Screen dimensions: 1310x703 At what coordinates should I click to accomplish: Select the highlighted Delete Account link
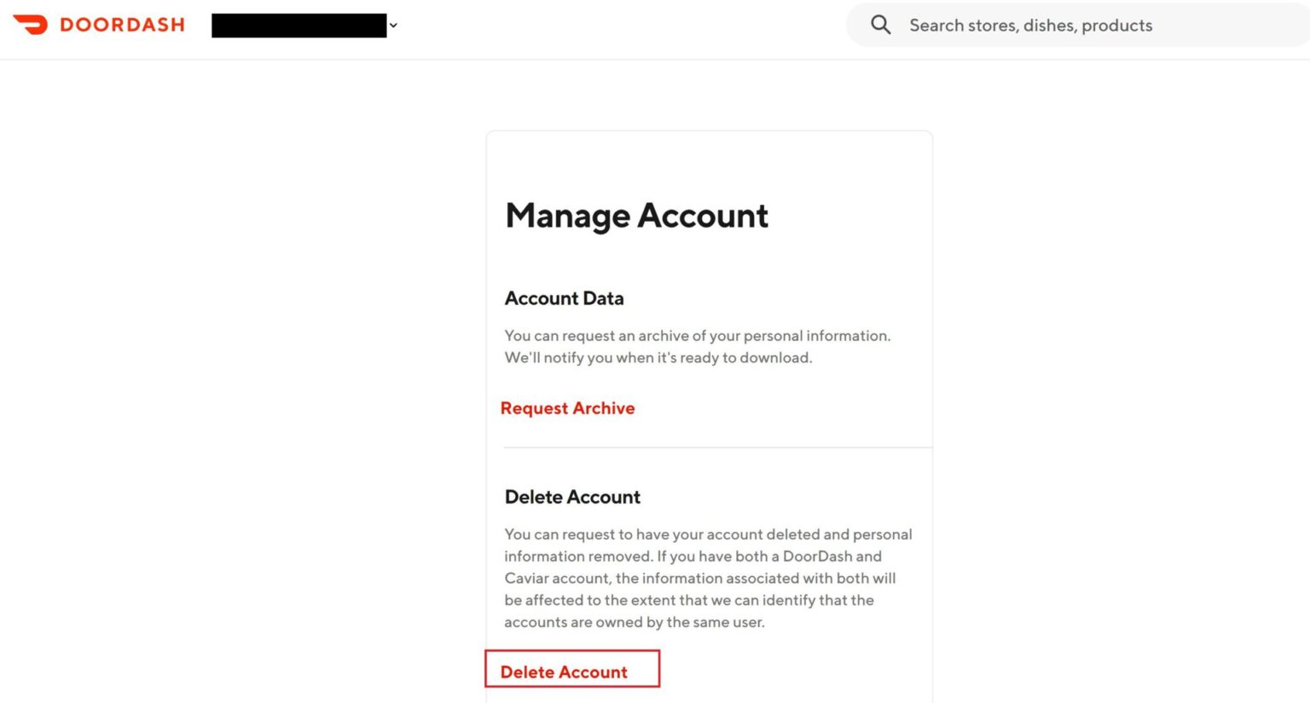pos(563,671)
